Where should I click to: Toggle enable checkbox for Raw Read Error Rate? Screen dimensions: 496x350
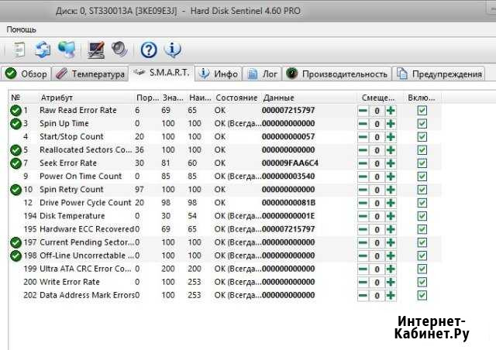tap(422, 111)
